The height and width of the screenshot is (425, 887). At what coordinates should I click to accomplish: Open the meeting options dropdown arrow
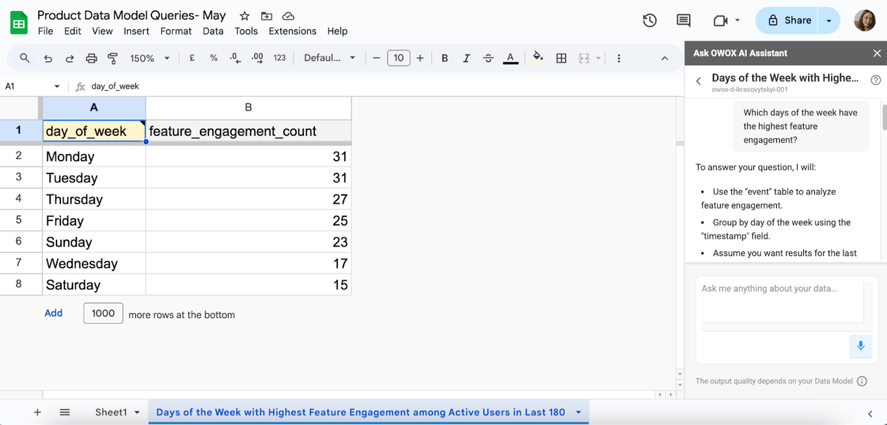737,21
